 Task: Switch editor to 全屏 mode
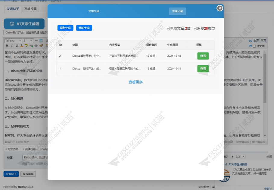tap(256, 41)
